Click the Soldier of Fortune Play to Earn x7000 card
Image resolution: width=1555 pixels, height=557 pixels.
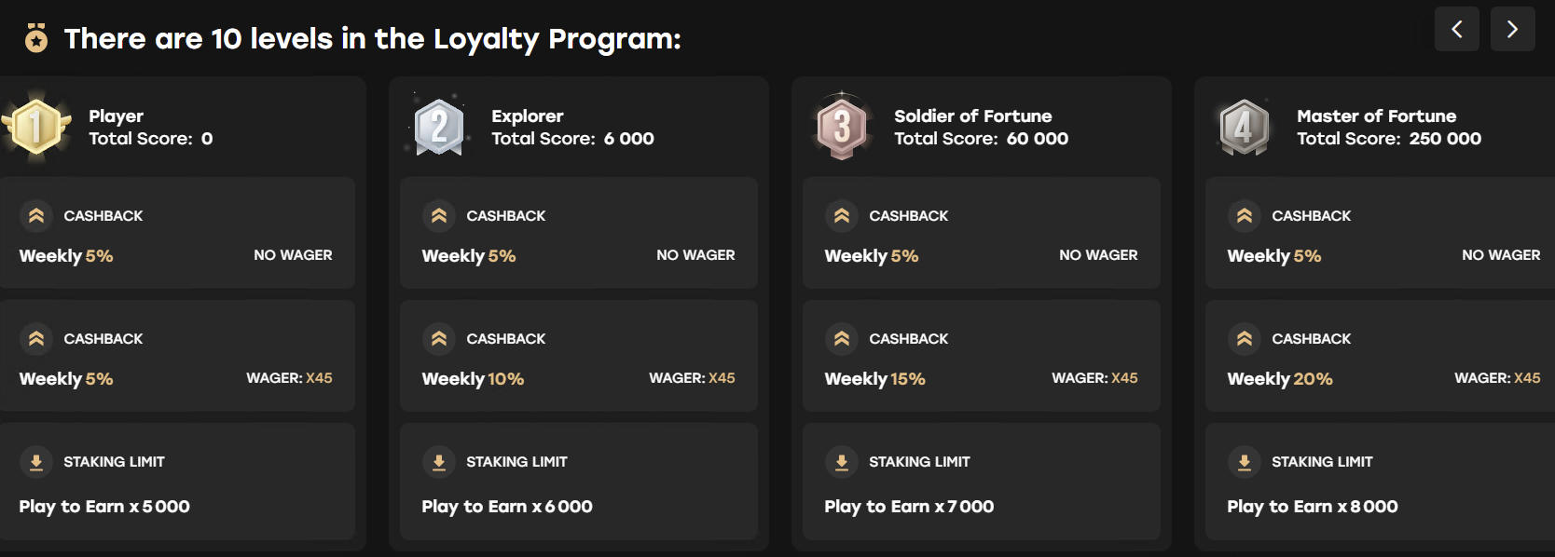981,482
